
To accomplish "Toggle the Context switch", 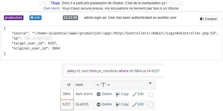I will [x=202, y=19].
